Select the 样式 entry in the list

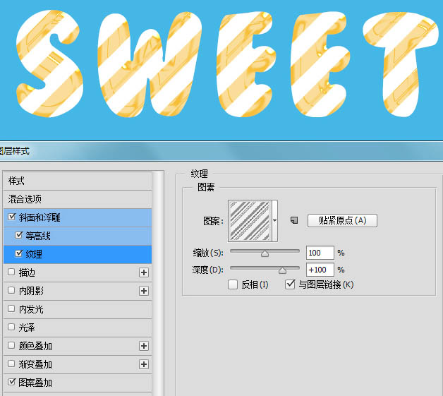[78, 181]
